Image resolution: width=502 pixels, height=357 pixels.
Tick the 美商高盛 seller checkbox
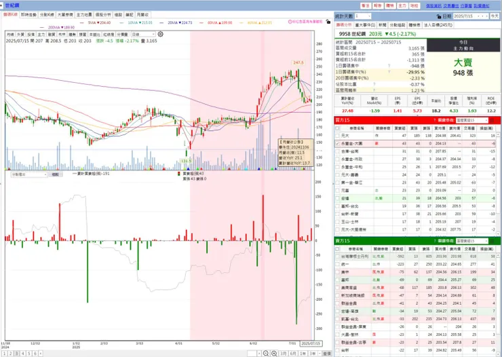(337, 288)
